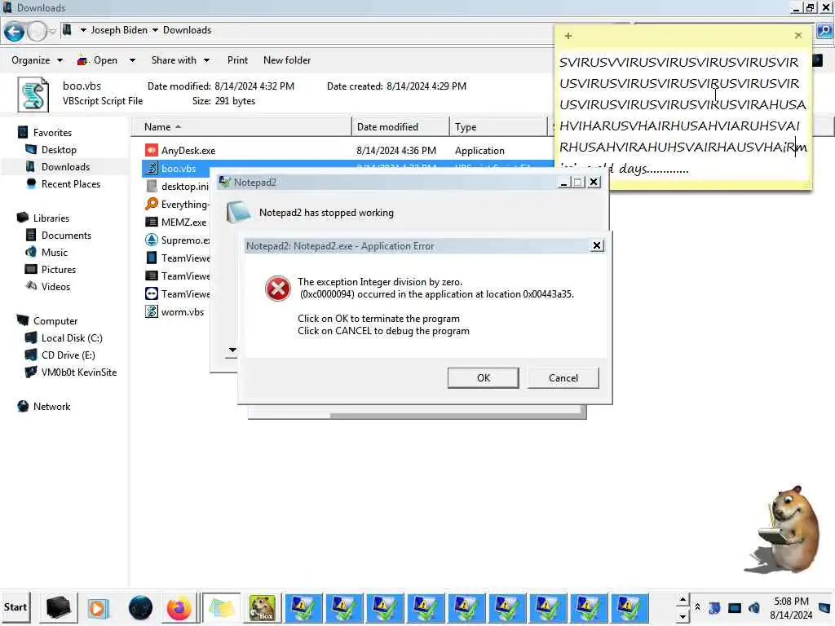835x626 pixels.
Task: Click the Downloads breadcrumb segment
Action: click(187, 30)
